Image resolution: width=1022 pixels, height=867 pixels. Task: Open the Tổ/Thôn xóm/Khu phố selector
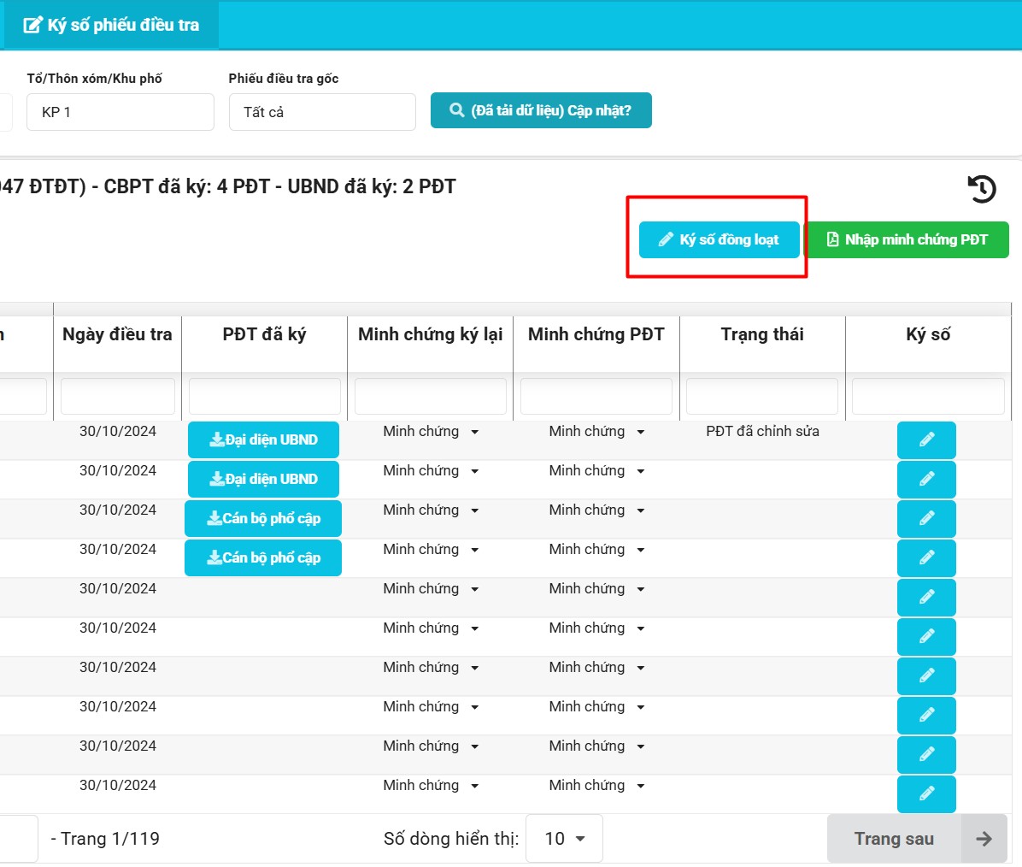[120, 112]
